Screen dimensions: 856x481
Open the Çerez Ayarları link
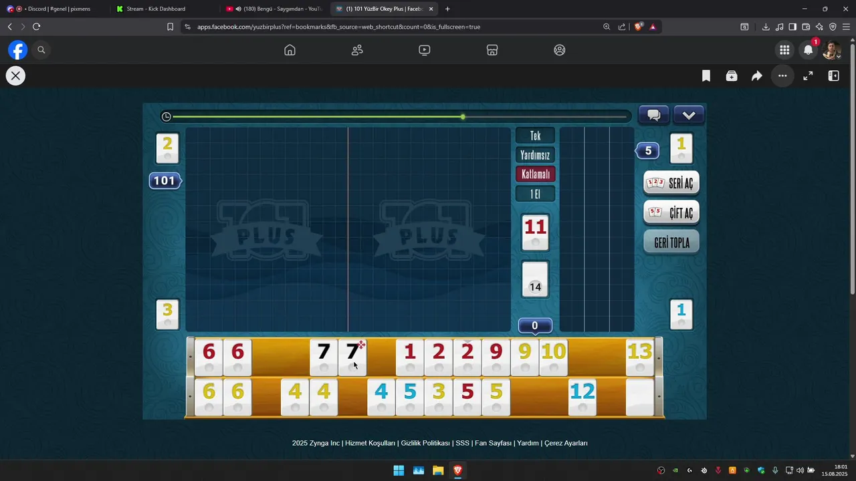click(566, 443)
